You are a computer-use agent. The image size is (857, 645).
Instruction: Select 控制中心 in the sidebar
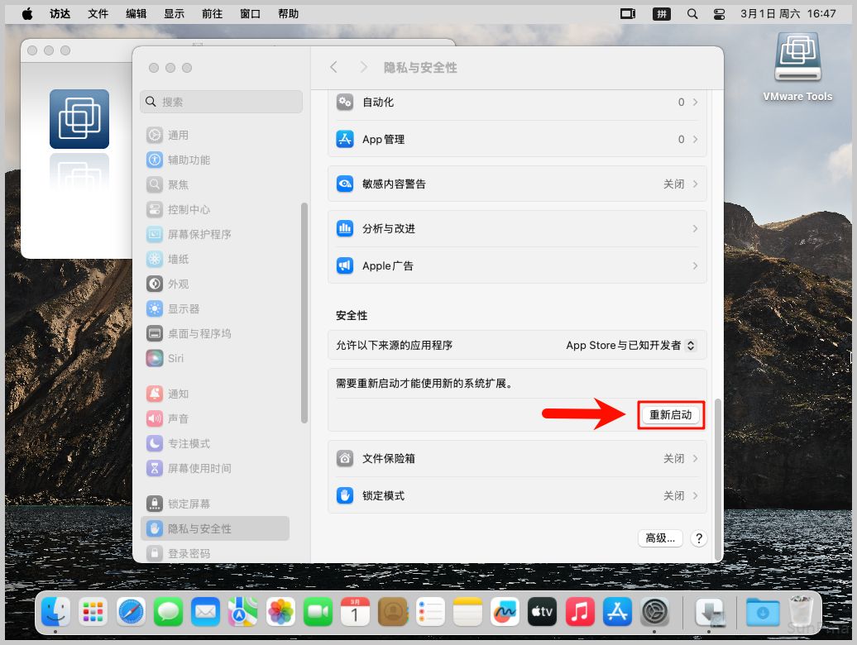click(189, 209)
